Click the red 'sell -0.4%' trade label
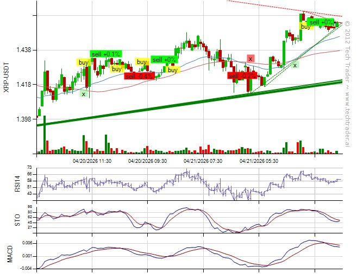357x279 pixels. [x=140, y=76]
